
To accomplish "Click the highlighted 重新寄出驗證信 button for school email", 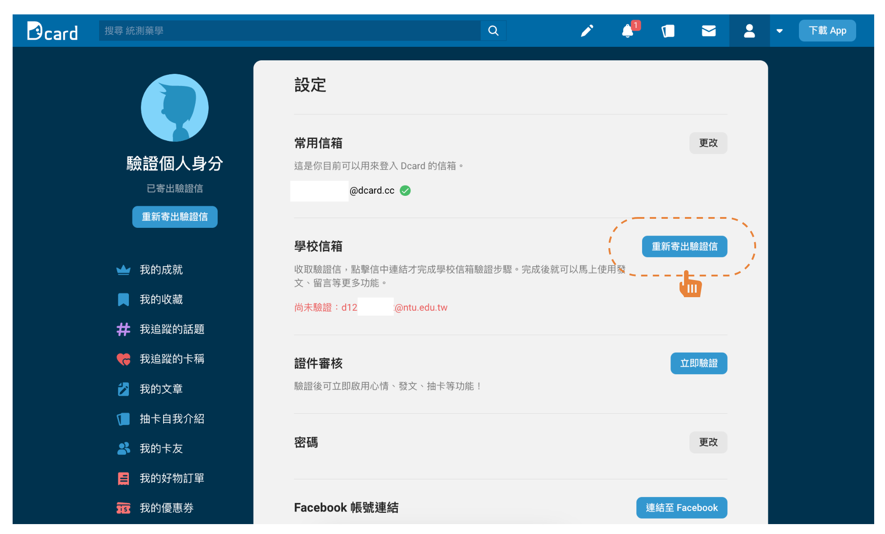I will [684, 246].
